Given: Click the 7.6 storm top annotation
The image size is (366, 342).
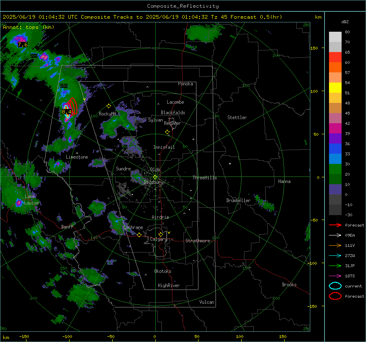Looking at the screenshot, I should coord(23,45).
